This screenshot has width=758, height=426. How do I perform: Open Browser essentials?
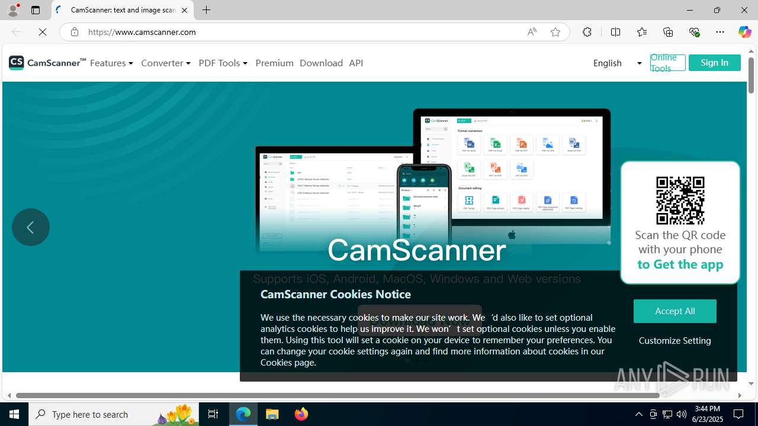(x=694, y=32)
